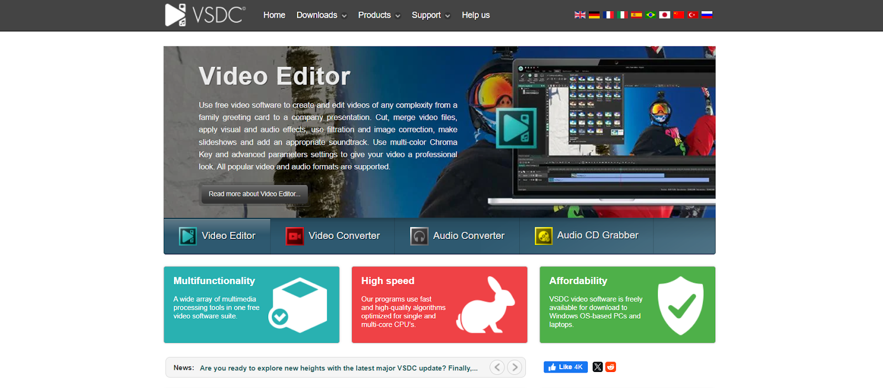This screenshot has width=883, height=388.
Task: Open the Help us page
Action: pyautogui.click(x=476, y=15)
